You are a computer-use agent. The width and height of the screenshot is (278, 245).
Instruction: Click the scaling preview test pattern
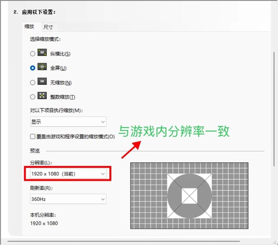(189, 196)
